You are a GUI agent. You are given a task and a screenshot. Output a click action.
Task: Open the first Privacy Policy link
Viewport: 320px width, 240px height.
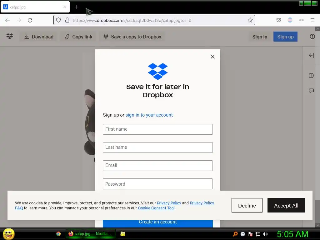click(x=169, y=203)
